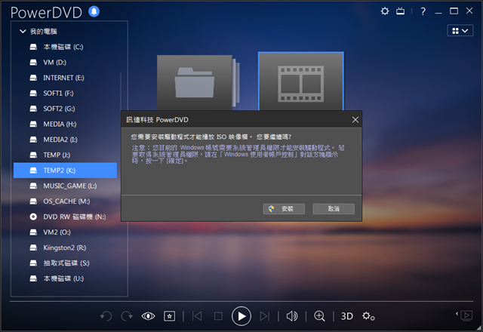Click the rotate right redo icon
The height and width of the screenshot is (332, 483).
(127, 316)
